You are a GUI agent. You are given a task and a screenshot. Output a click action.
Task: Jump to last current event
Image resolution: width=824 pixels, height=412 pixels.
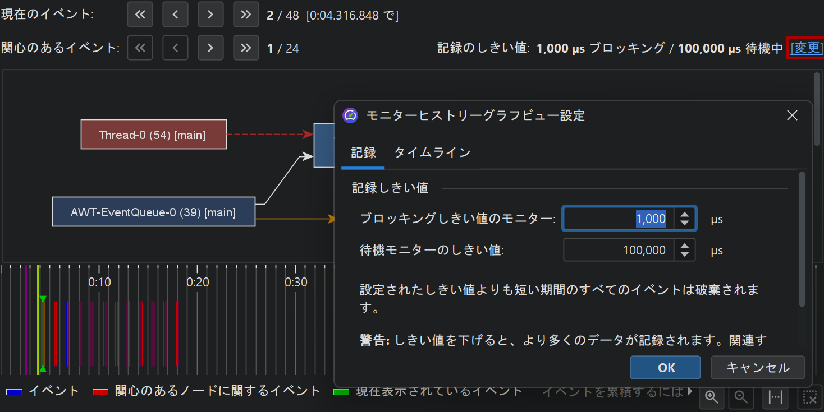[x=246, y=15]
